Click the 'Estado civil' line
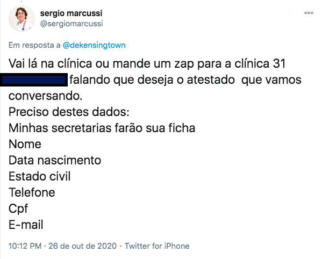 39,176
